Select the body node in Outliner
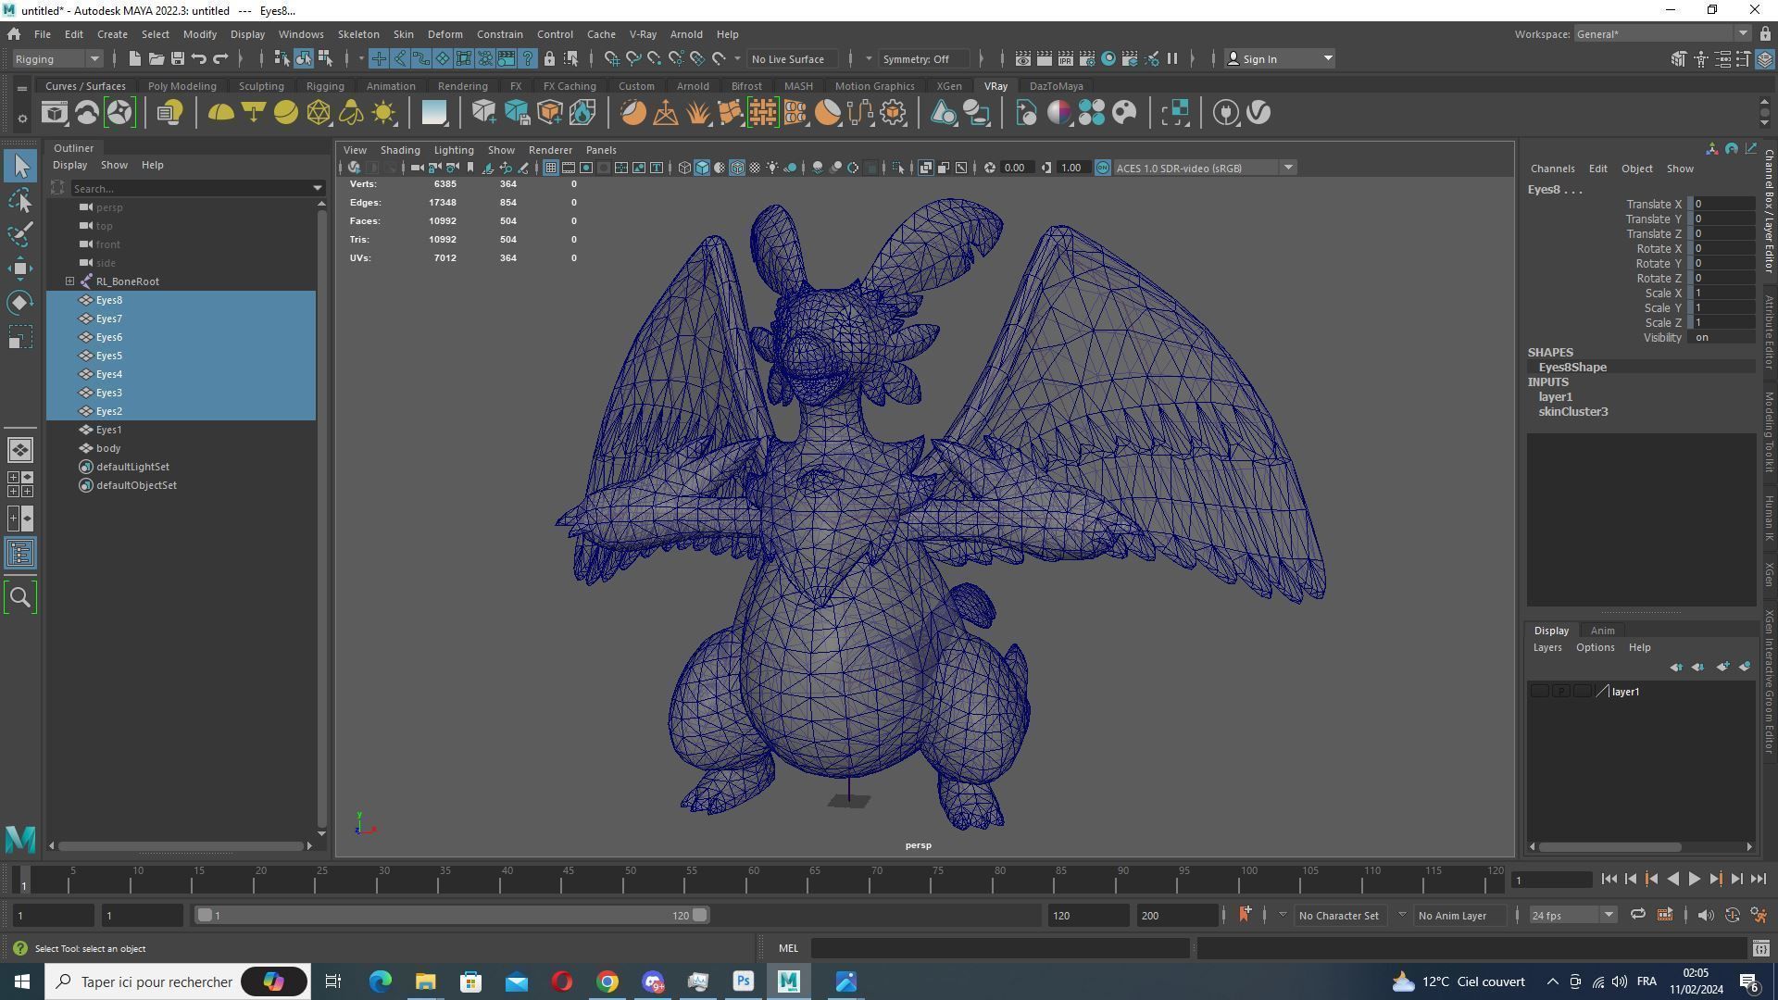1778x1000 pixels. (x=108, y=448)
